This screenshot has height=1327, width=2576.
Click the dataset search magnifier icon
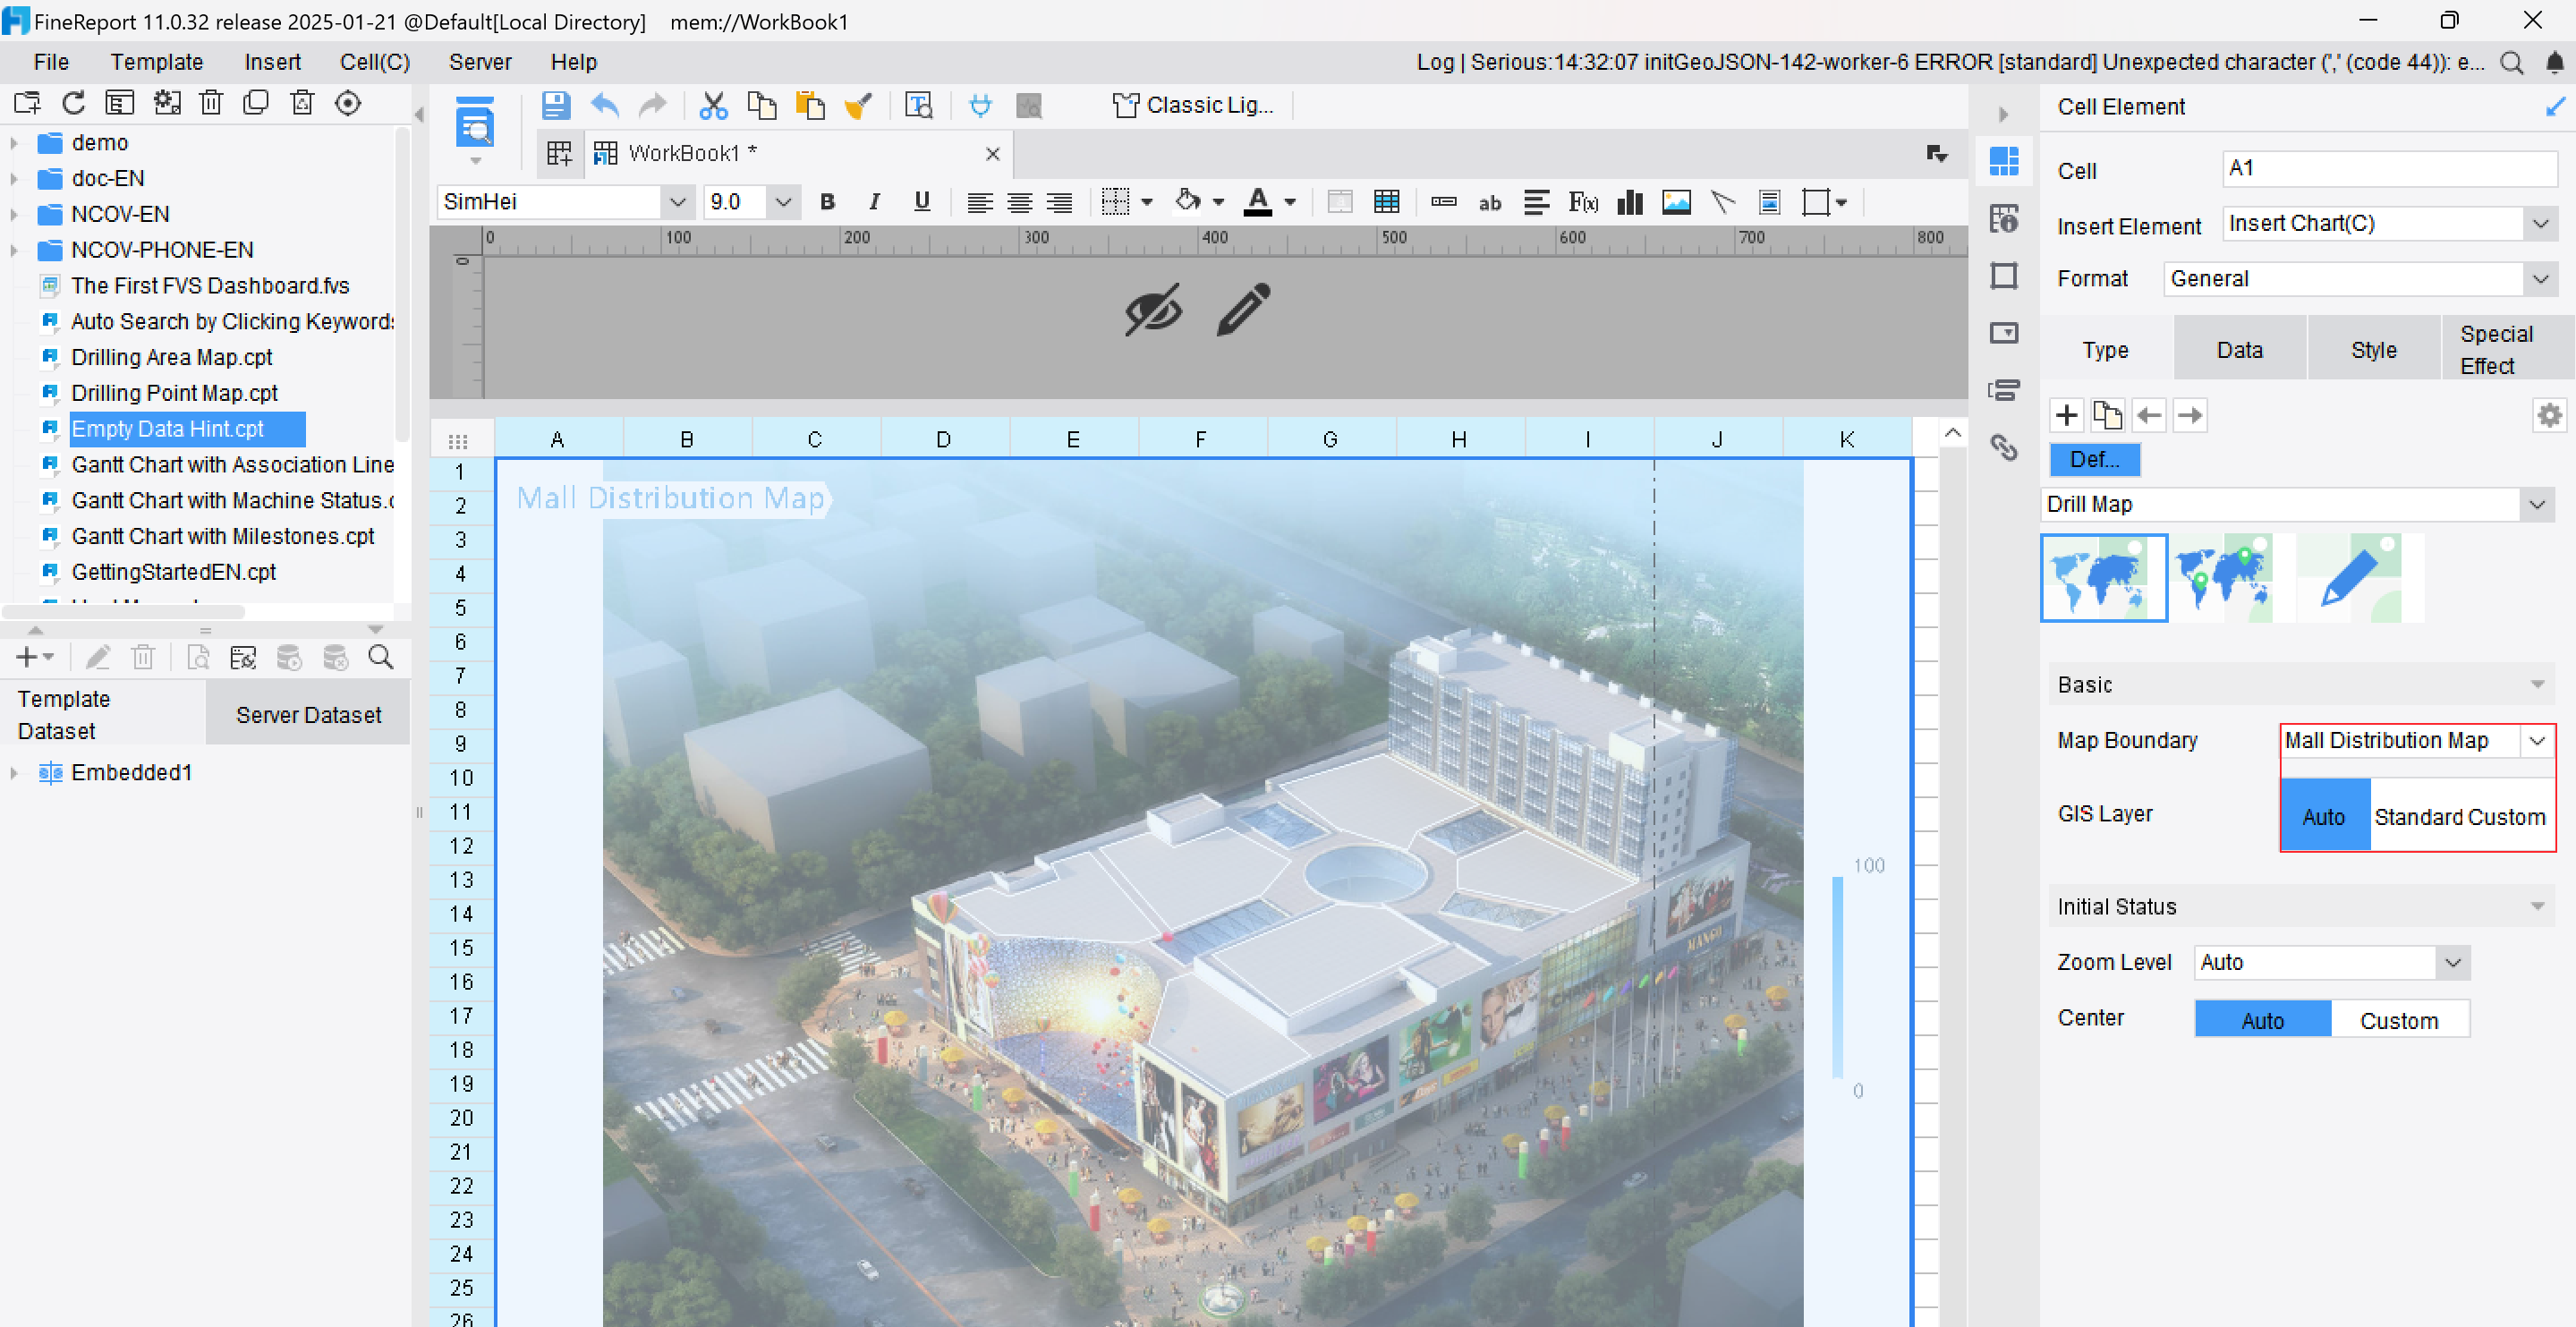coord(380,657)
